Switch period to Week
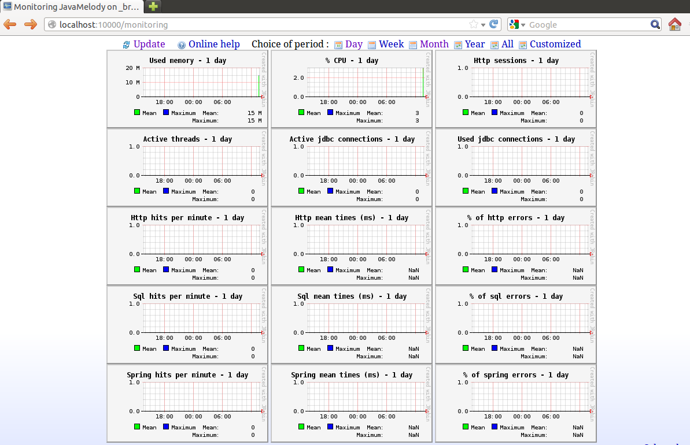This screenshot has width=690, height=445. tap(391, 44)
